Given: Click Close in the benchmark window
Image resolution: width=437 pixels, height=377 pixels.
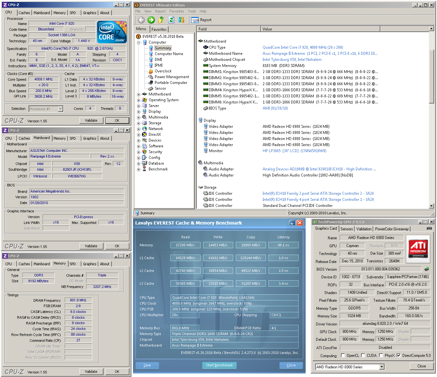Looking at the screenshot, I should pyautogui.click(x=291, y=365).
